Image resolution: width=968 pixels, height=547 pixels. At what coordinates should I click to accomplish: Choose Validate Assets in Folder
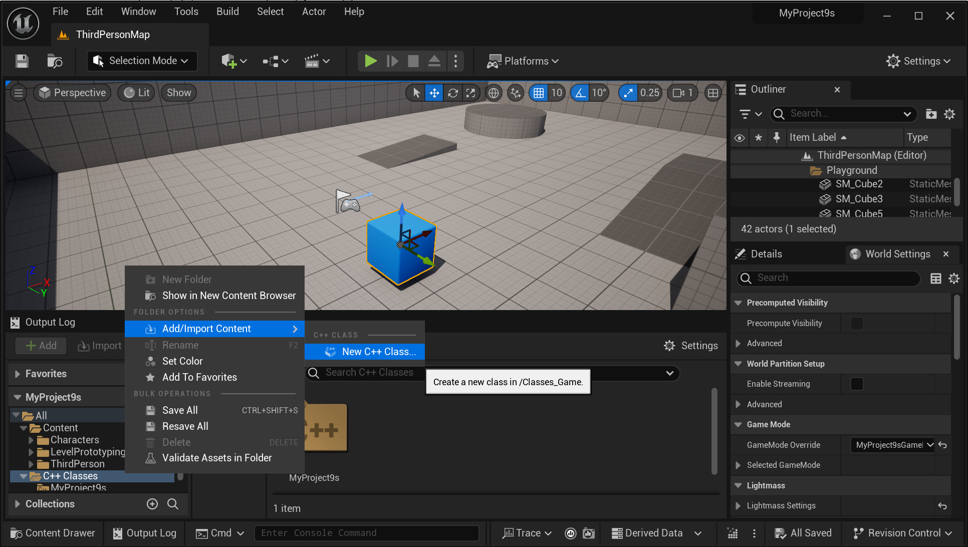(x=214, y=458)
